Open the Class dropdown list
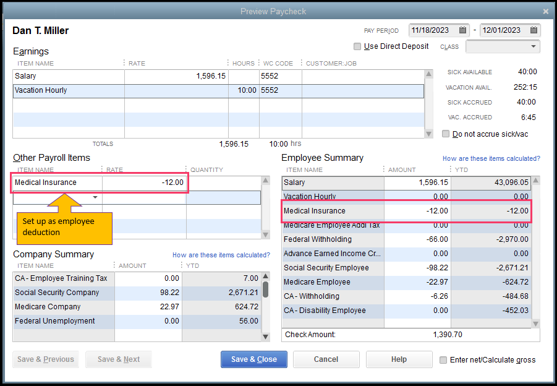This screenshot has height=386, width=557. pos(534,46)
